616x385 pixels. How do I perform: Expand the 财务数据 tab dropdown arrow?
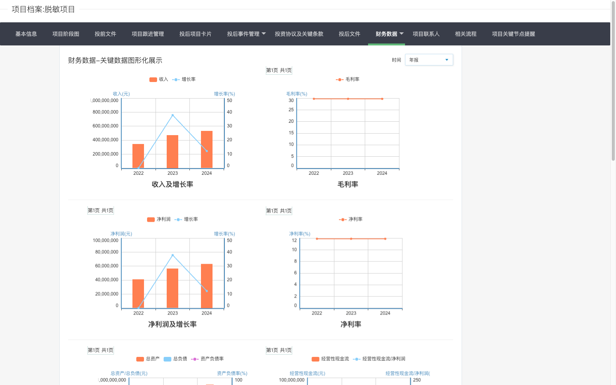pos(402,33)
